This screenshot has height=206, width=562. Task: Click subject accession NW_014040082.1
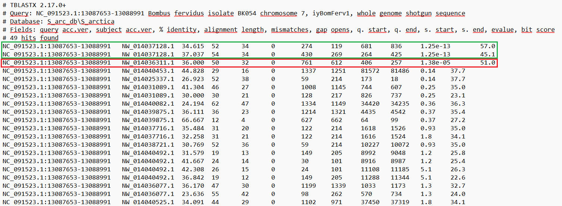point(148,103)
